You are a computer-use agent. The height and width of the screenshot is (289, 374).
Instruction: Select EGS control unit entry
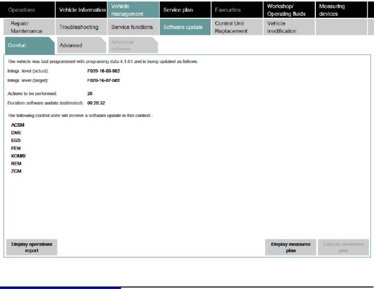pyautogui.click(x=16, y=140)
